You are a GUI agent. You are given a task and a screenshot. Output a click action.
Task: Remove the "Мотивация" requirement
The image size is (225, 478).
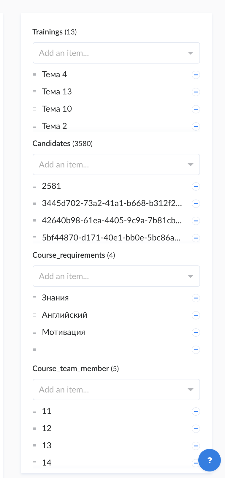pyautogui.click(x=196, y=333)
